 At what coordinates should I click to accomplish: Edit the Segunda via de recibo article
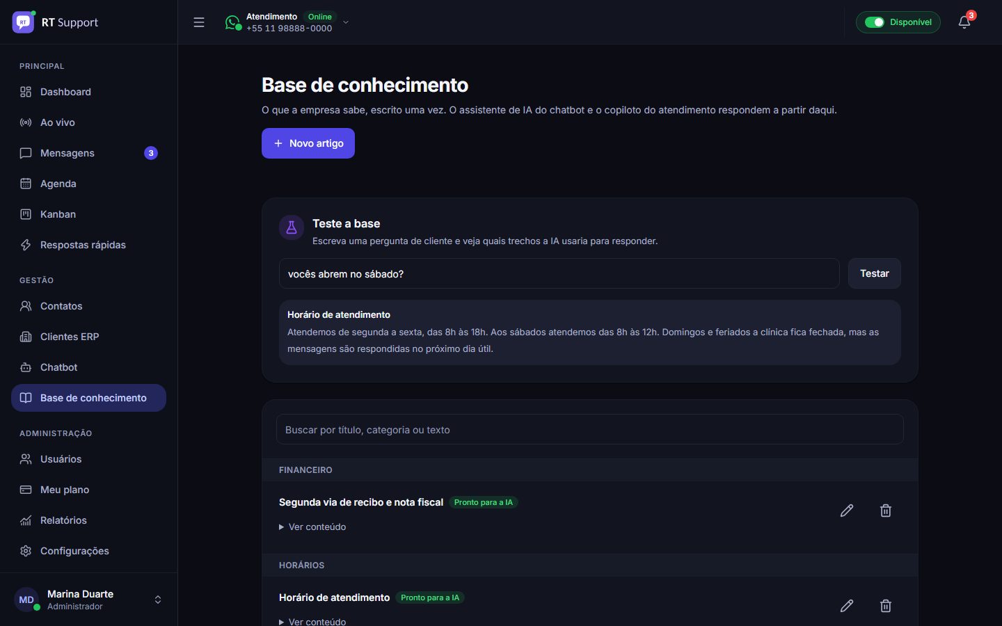[x=847, y=511]
